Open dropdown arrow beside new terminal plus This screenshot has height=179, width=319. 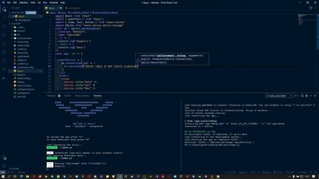point(298,96)
